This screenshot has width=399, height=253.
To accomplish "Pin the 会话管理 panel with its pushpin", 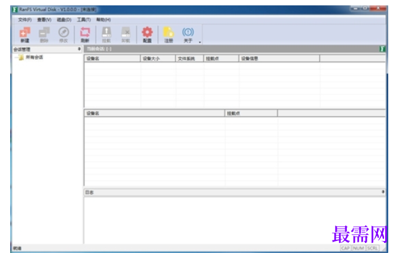I will click(79, 49).
